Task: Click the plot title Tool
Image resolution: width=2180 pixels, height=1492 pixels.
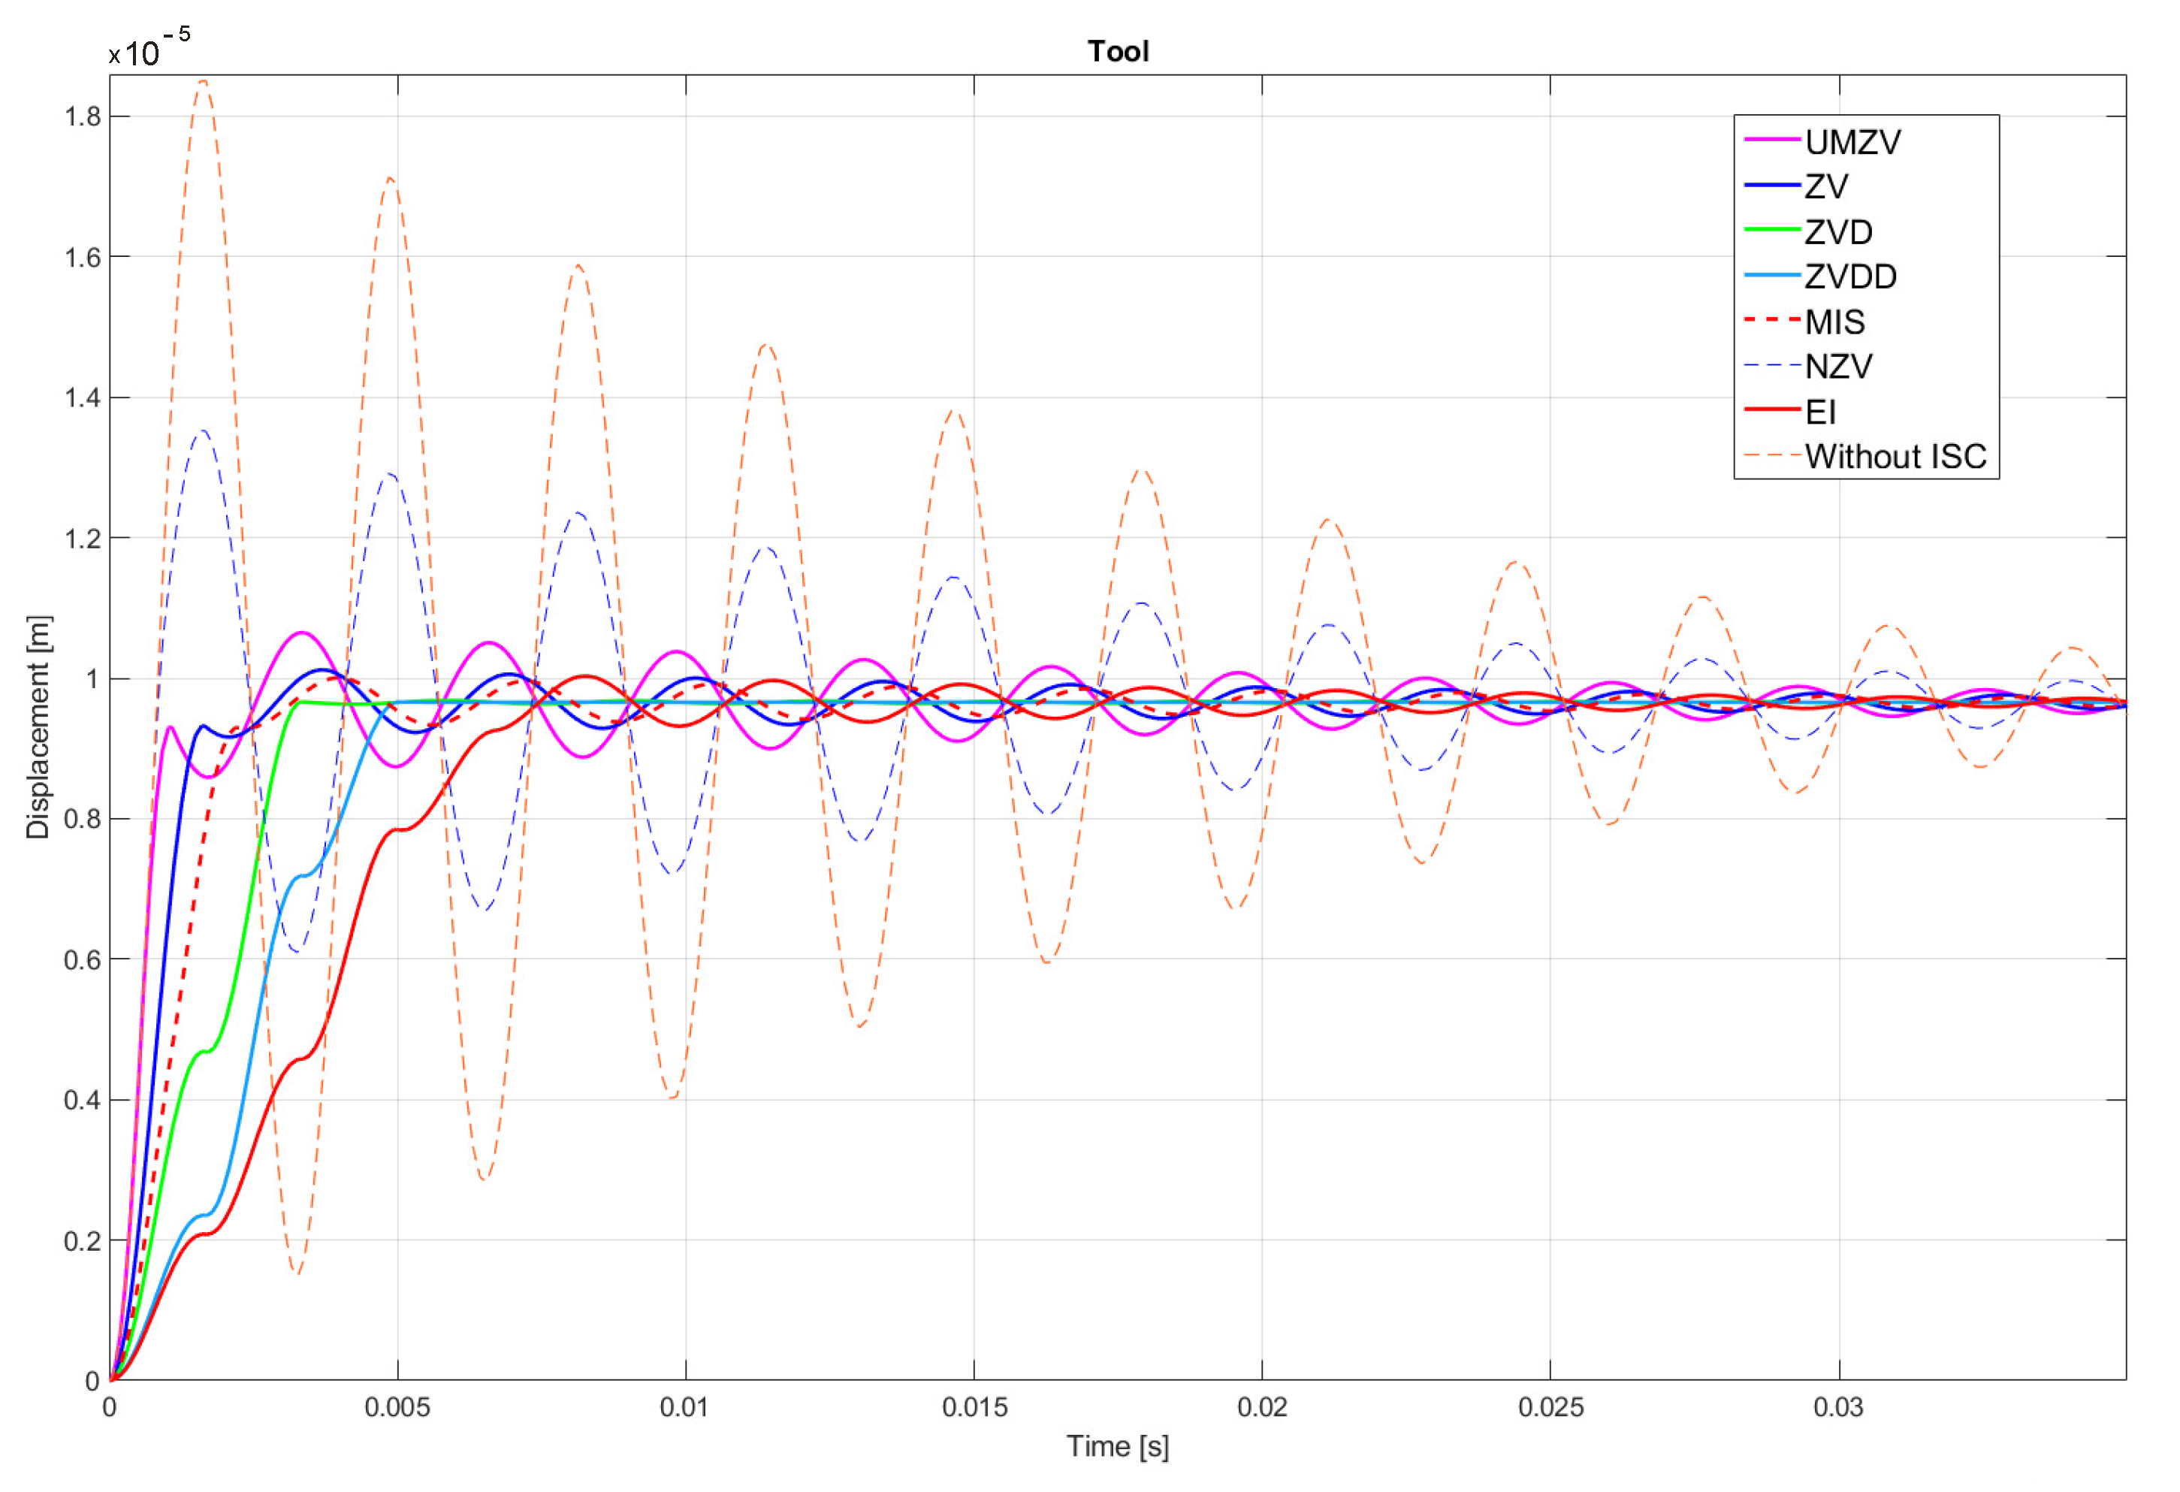Action: (x=1117, y=50)
